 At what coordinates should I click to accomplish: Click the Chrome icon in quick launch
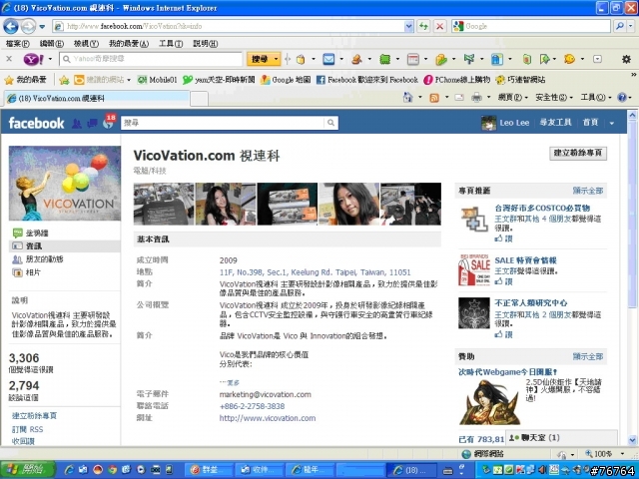coord(113,470)
